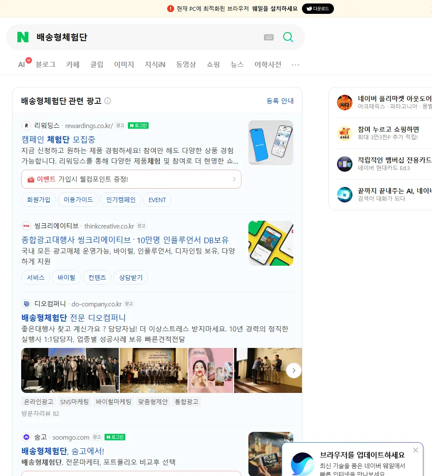Click the 리워딩스 R favicon
Image resolution: width=432 pixels, height=476 pixels.
[26, 125]
